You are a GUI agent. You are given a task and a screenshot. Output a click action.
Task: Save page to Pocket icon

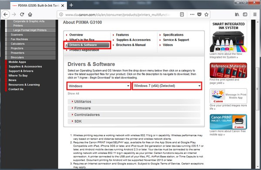[199, 14]
